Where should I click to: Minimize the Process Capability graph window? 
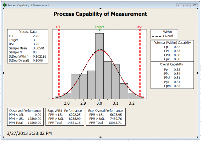coord(180,5)
